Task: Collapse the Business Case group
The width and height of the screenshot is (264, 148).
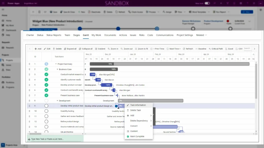Action: point(57,69)
